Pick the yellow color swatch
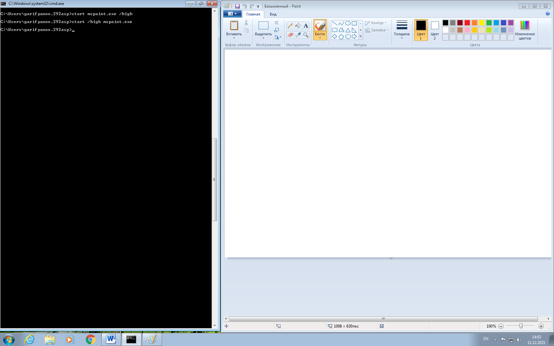Viewport: 554px width, 346px height. coord(482,23)
